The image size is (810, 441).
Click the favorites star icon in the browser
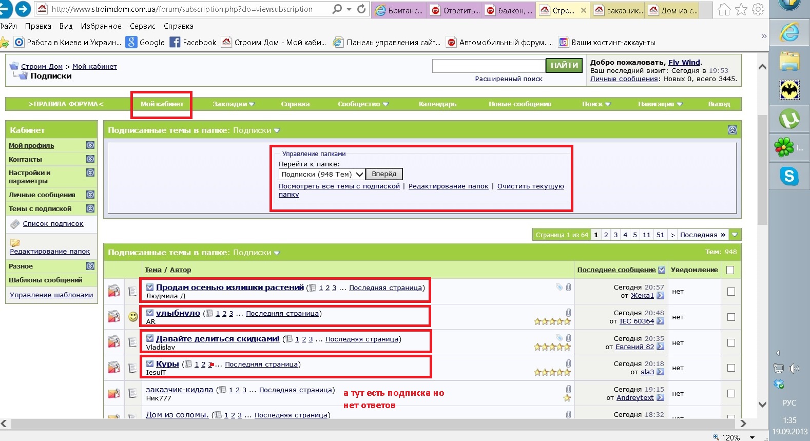pyautogui.click(x=741, y=10)
